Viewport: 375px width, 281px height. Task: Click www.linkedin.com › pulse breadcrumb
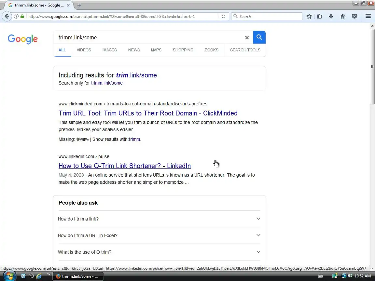coord(84,156)
